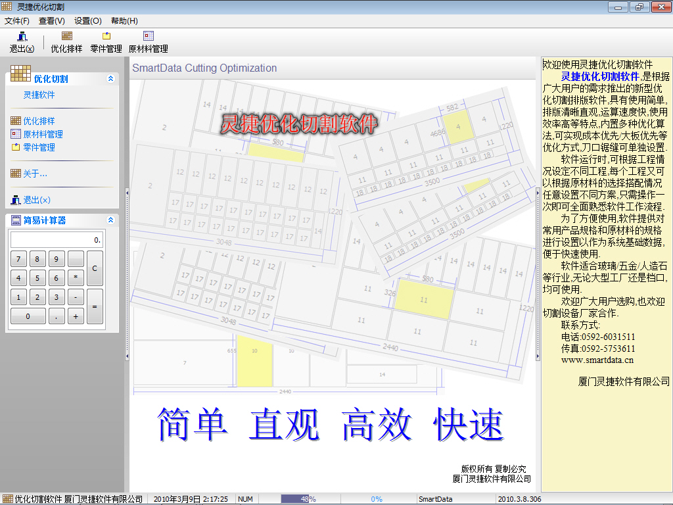Click the red 灵捷优化切割软件 banner title

(x=299, y=124)
